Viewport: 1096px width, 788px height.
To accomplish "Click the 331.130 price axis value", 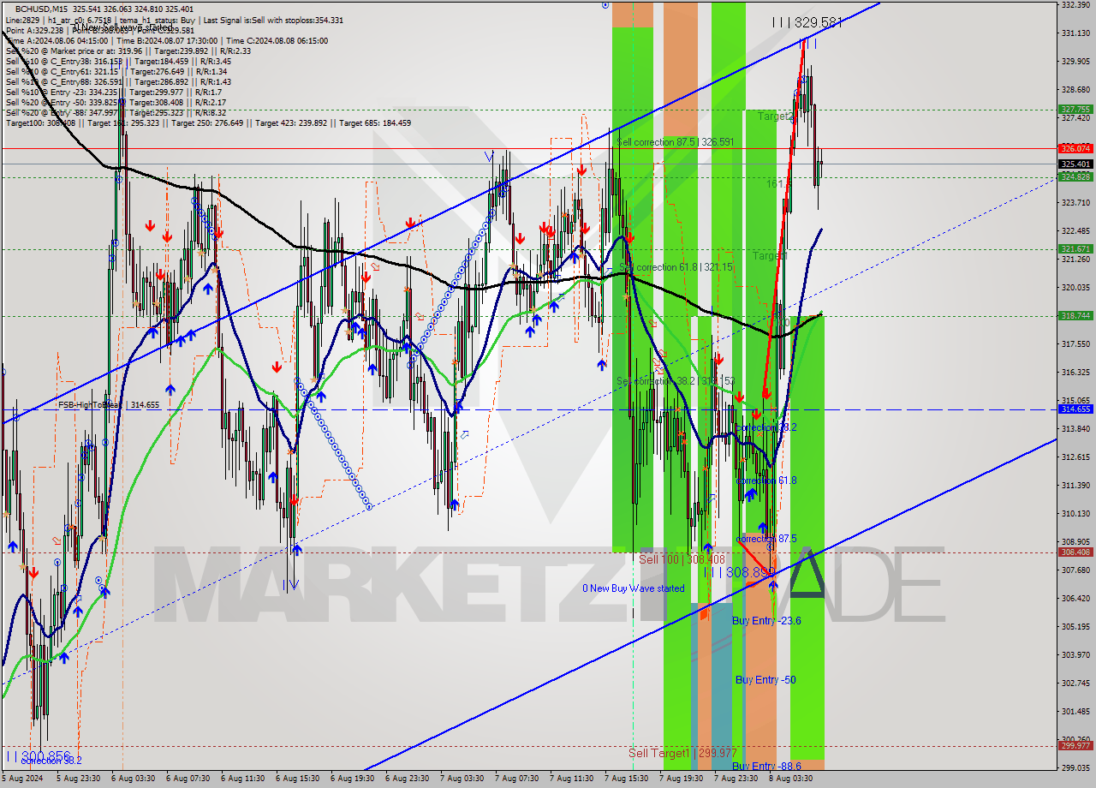I will [x=1075, y=33].
